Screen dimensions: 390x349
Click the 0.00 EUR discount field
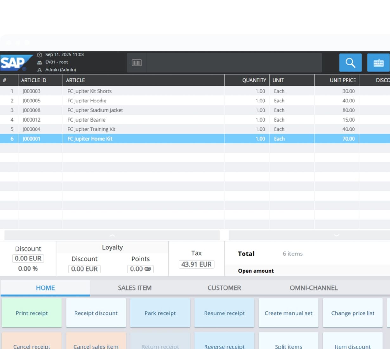(x=28, y=259)
